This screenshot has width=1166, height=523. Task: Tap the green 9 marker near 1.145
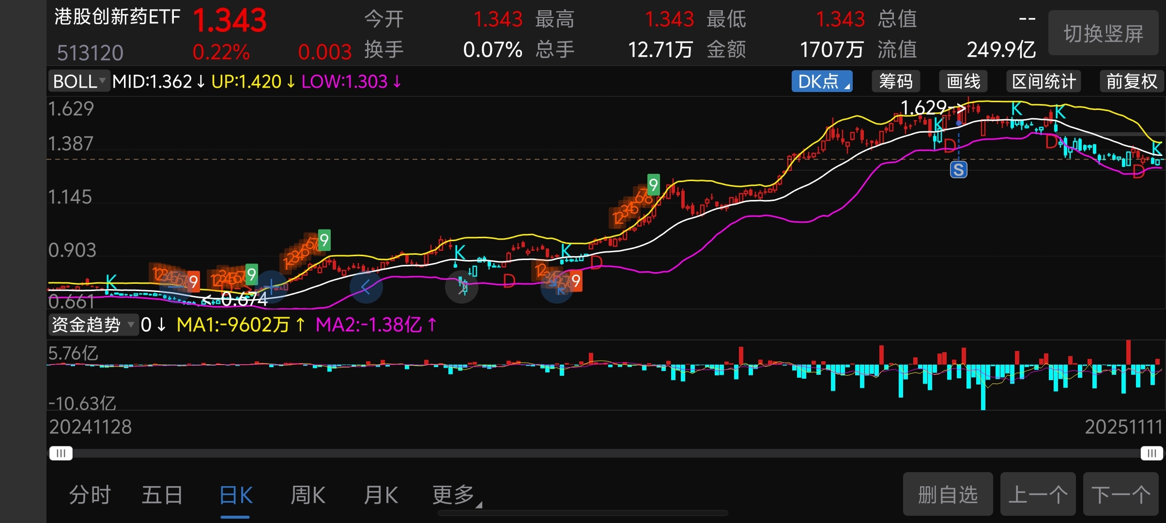click(x=653, y=185)
